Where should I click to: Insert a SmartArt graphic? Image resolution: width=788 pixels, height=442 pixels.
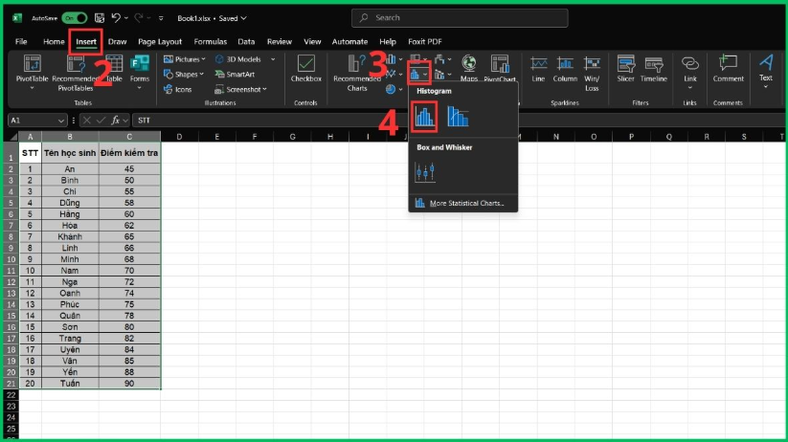coord(235,75)
